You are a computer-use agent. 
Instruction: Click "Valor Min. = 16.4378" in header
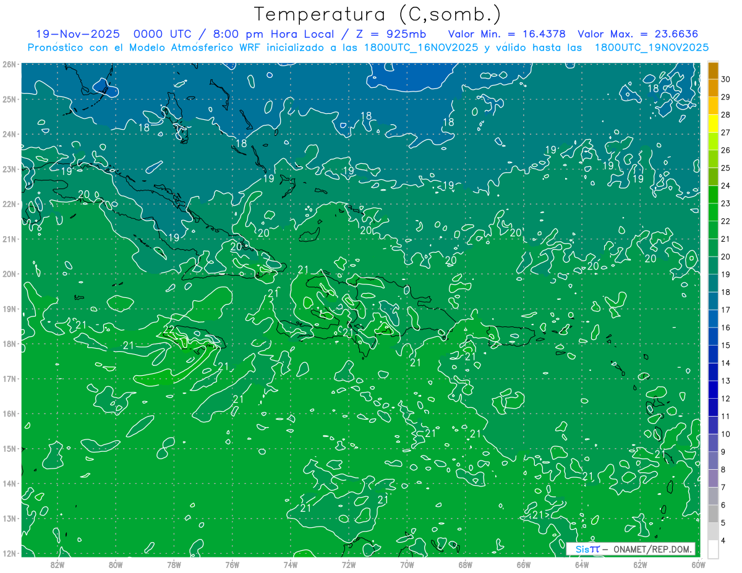tap(507, 34)
